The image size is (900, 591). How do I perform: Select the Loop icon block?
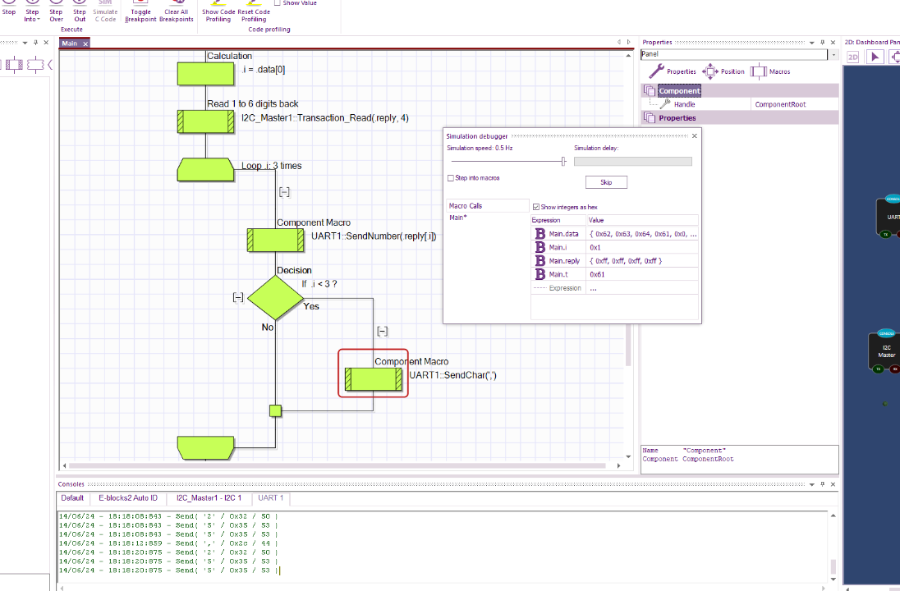click(x=205, y=170)
